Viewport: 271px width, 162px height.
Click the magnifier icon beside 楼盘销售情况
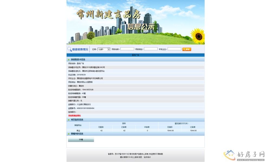[x=69, y=49]
